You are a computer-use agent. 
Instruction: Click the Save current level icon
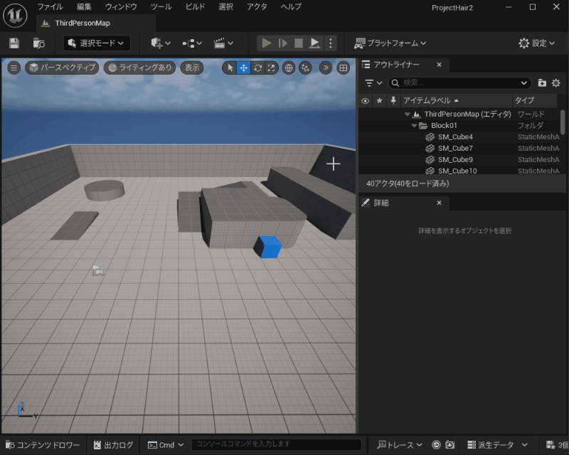pyautogui.click(x=14, y=43)
